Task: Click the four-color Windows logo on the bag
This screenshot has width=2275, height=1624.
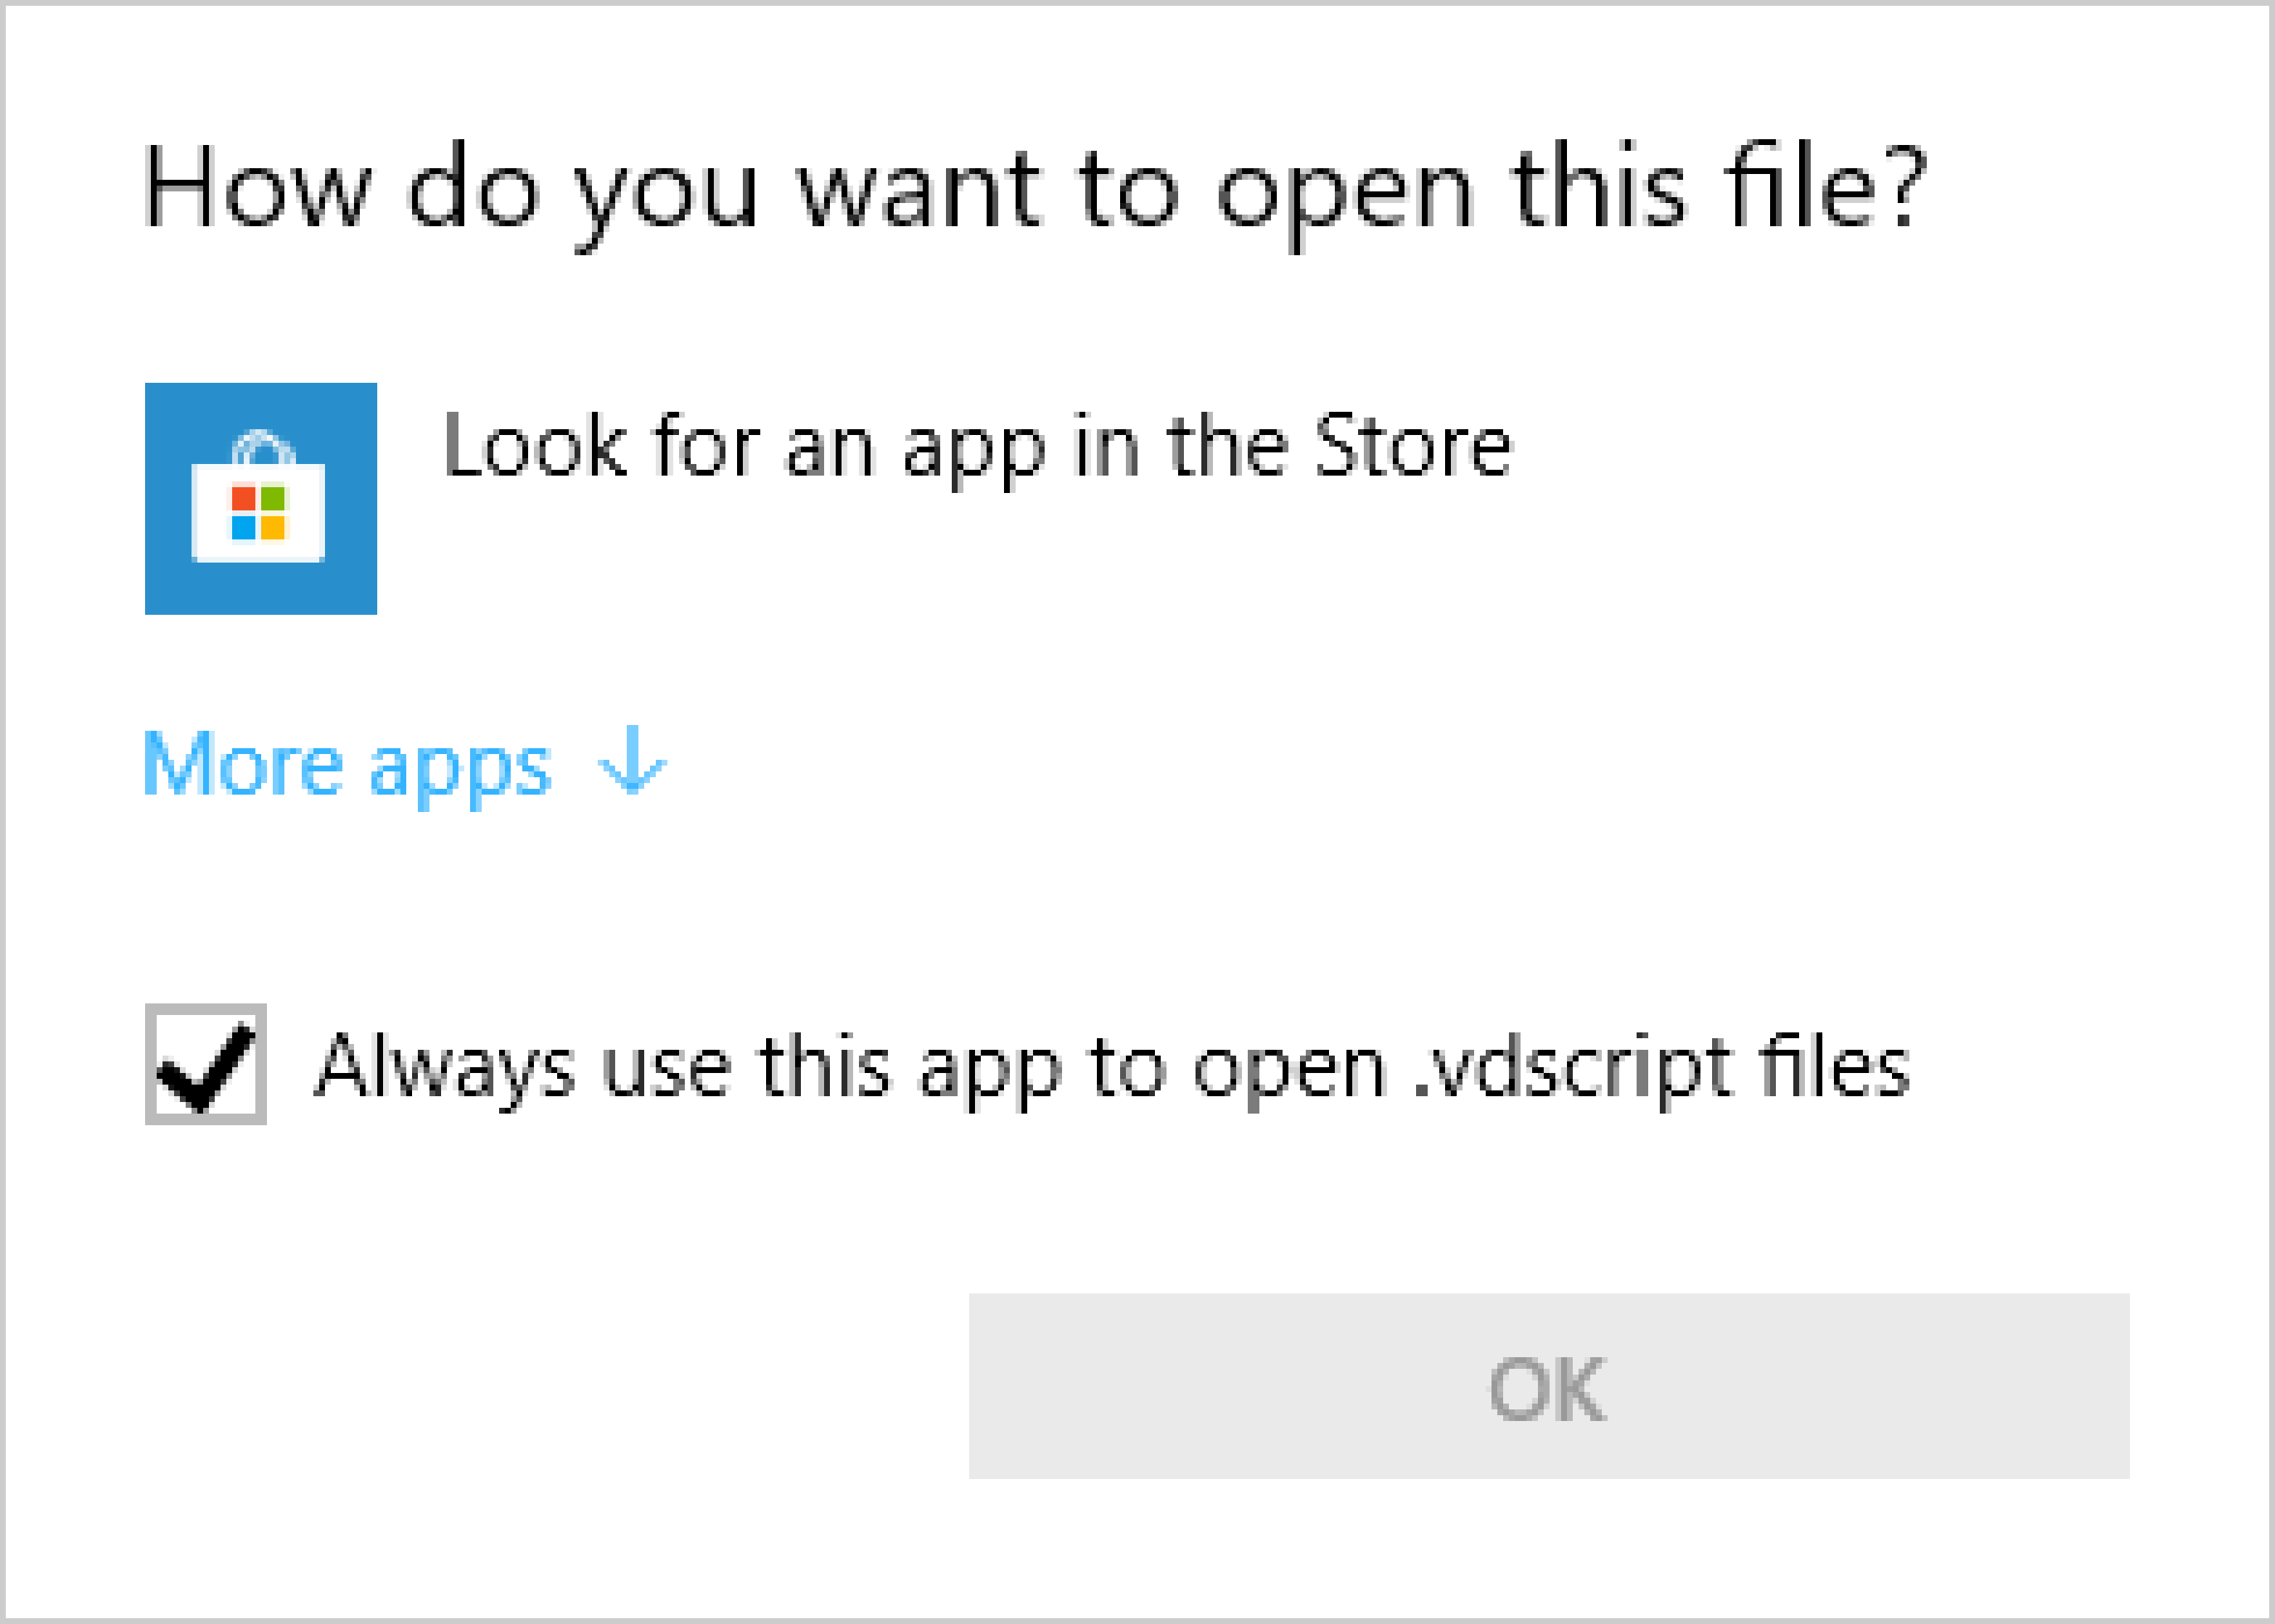Action: (258, 512)
